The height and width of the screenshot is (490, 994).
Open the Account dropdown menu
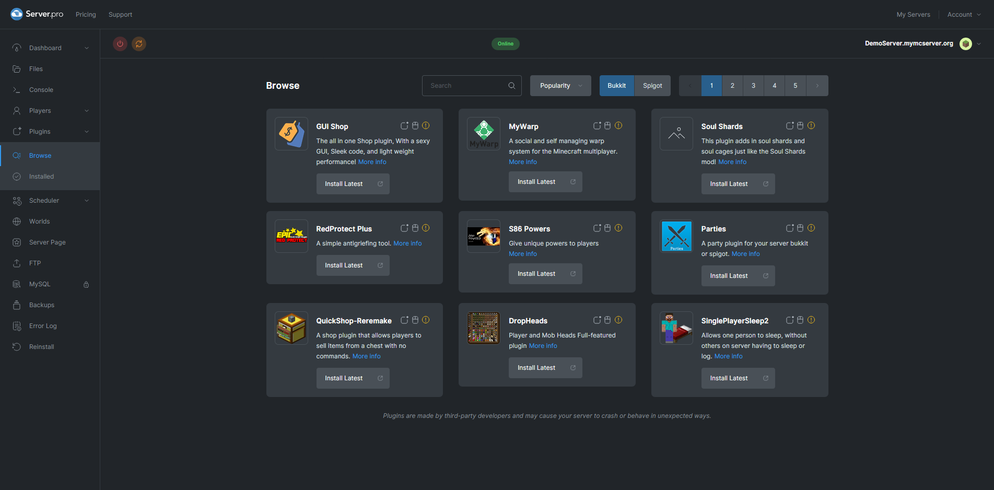click(x=964, y=15)
